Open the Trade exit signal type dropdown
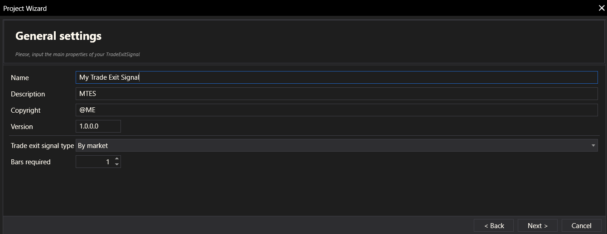This screenshot has height=234, width=607. point(336,146)
